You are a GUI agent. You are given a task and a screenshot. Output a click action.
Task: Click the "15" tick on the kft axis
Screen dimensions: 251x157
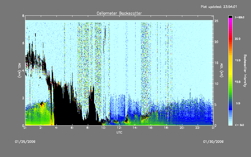coord(216,63)
